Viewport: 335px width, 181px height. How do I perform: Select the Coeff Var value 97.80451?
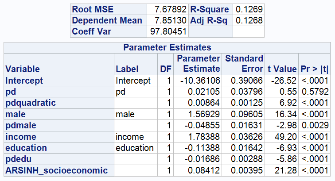point(167,32)
